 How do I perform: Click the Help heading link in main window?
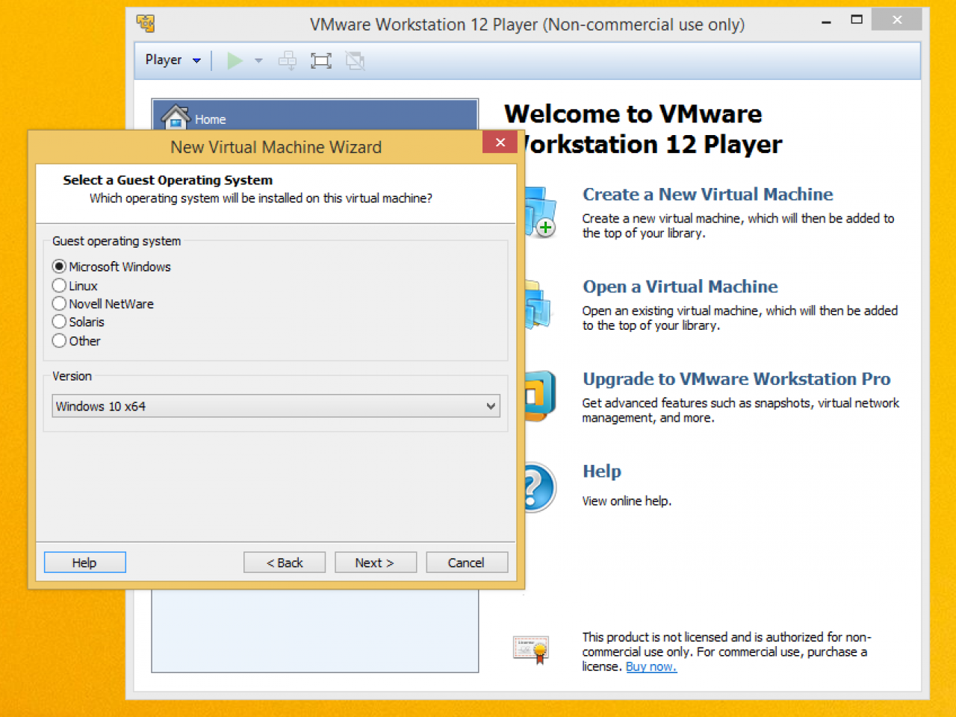[x=601, y=472]
